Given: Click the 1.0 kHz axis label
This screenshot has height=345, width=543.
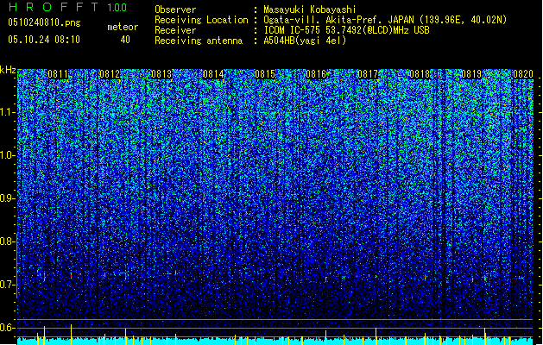Looking at the screenshot, I should 8,155.
